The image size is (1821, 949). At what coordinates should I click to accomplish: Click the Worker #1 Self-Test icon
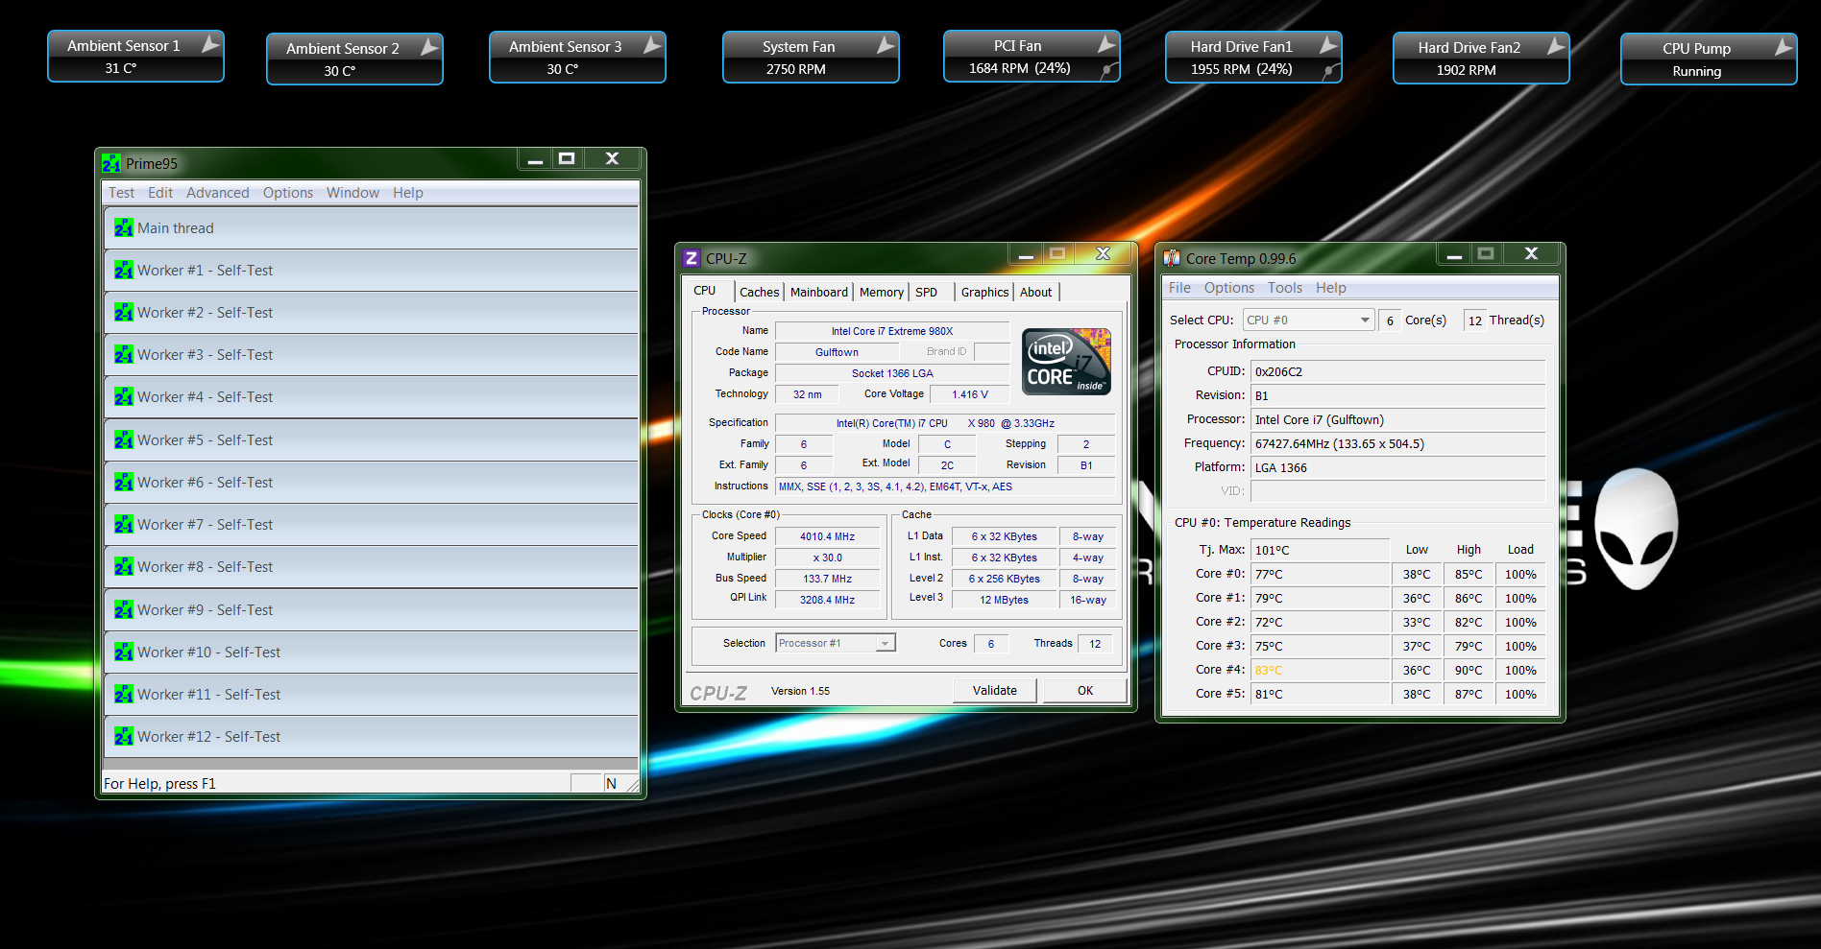pos(124,271)
